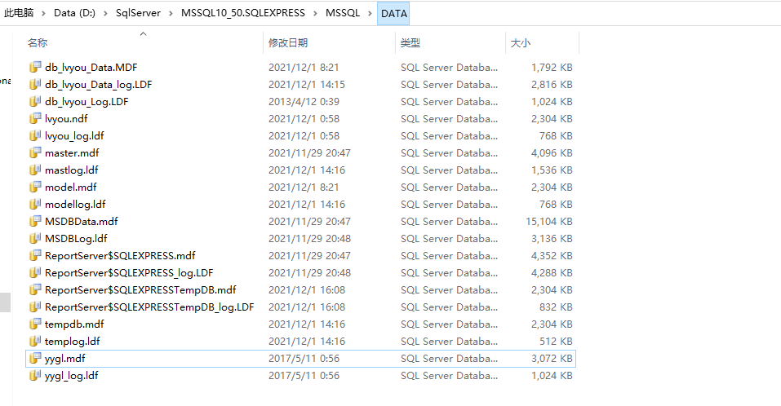Select the file name ReportServer$SQLEXPRESS.mdf

pyautogui.click(x=120, y=256)
